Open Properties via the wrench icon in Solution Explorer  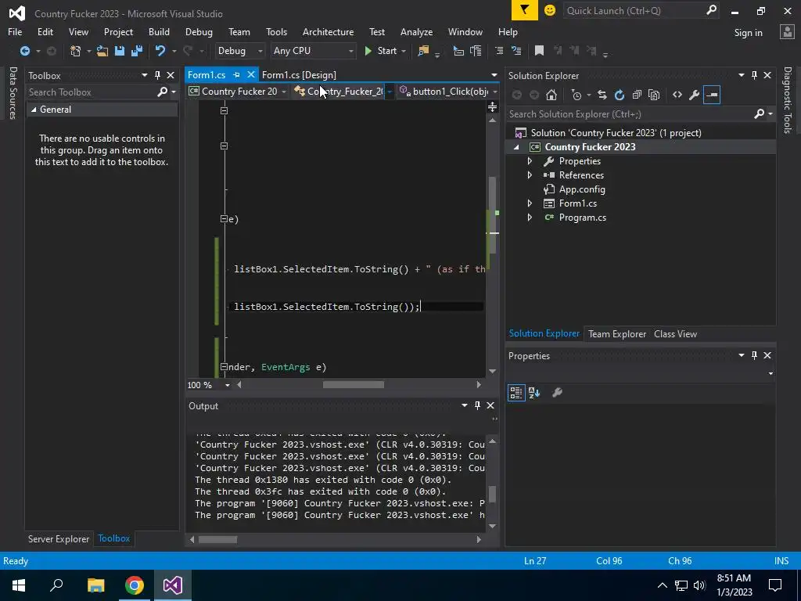click(x=695, y=95)
